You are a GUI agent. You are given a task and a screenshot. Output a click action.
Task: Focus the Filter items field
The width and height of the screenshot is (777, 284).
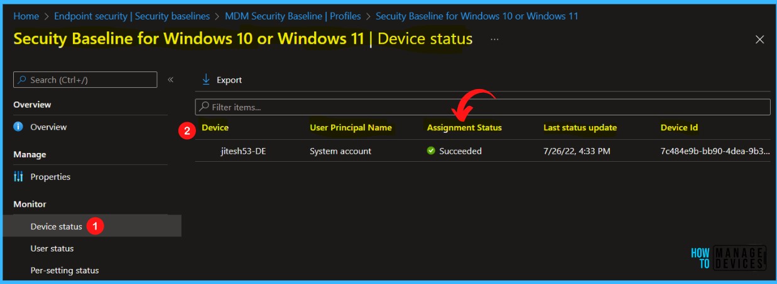pyautogui.click(x=482, y=107)
